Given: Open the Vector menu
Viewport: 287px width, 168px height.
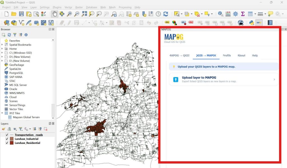Looking at the screenshot, I should tap(68, 7).
